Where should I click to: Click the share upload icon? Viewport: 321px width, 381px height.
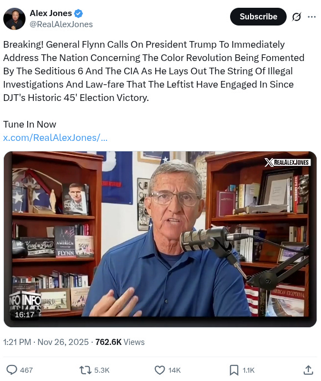[x=308, y=370]
